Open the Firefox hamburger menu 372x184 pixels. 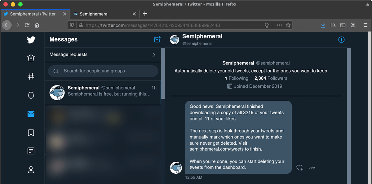pos(365,25)
